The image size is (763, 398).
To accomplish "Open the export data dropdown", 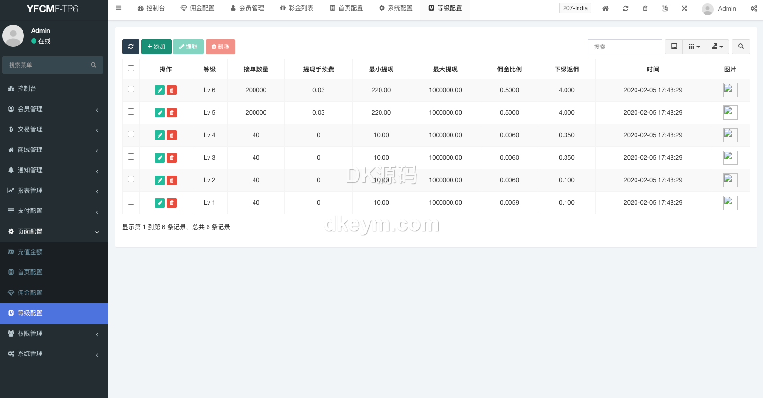I will click(717, 47).
